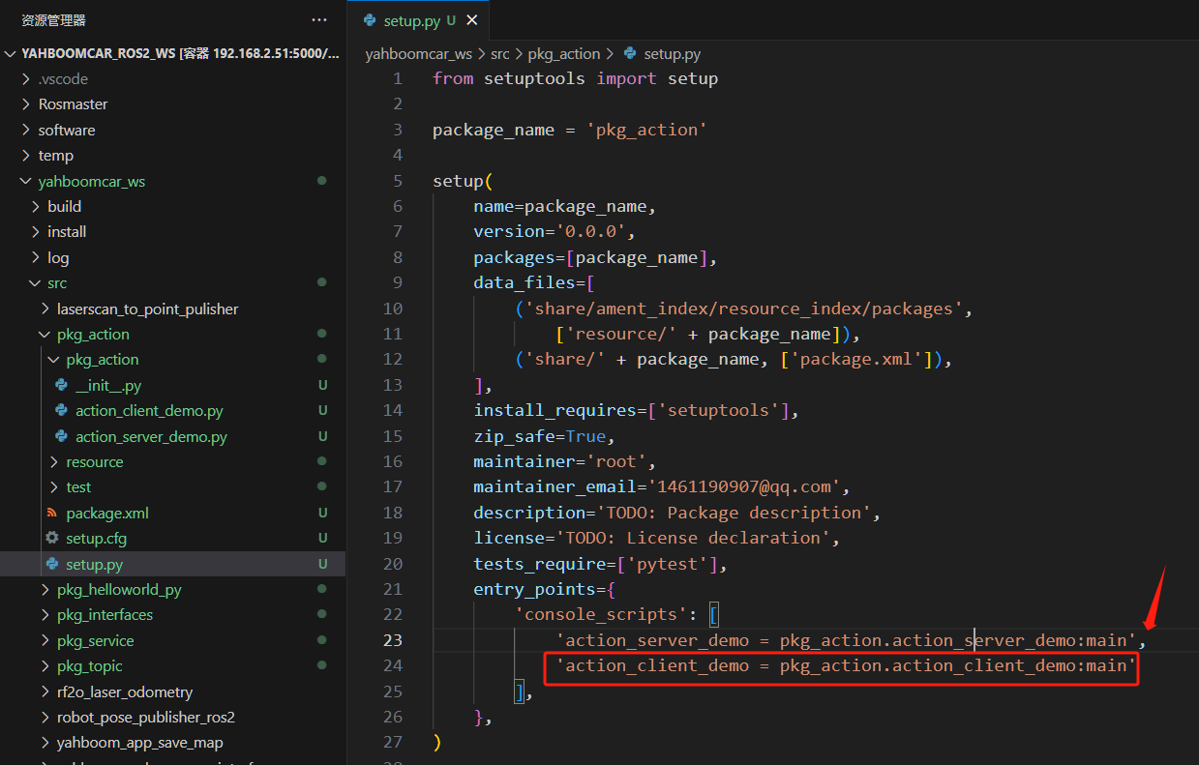Click the Python icon in the breadcrumb
The height and width of the screenshot is (765, 1199).
point(631,54)
